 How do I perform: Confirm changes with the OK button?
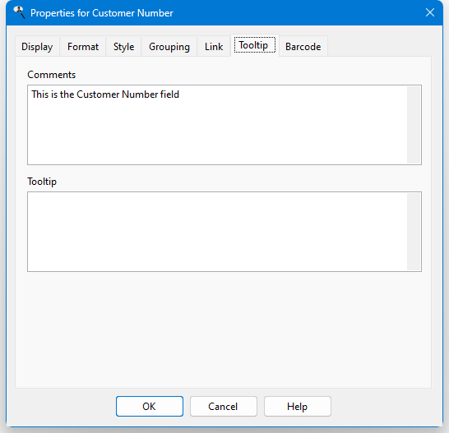pyautogui.click(x=150, y=406)
